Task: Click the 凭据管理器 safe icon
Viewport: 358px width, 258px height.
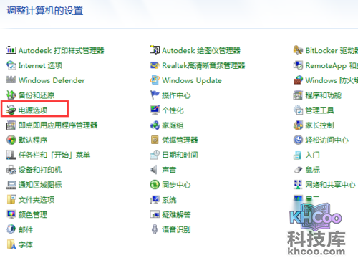Action: 155,140
